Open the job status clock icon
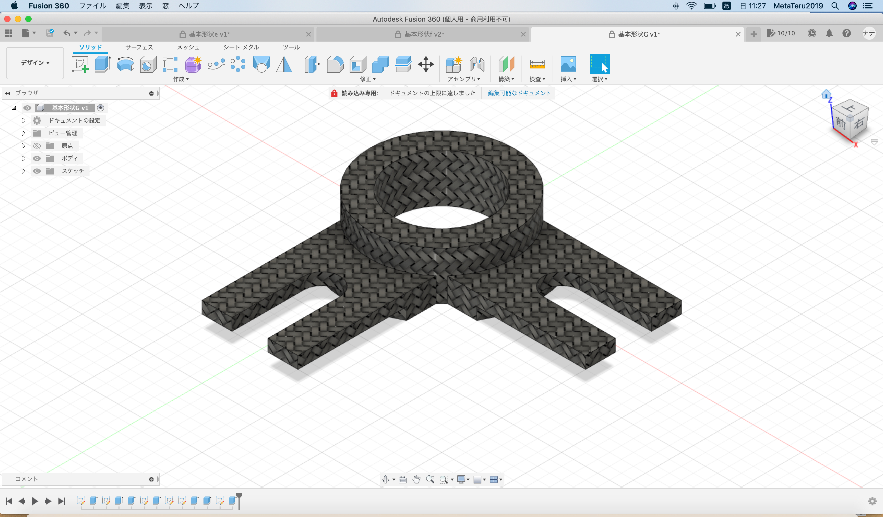The height and width of the screenshot is (517, 883). (811, 34)
